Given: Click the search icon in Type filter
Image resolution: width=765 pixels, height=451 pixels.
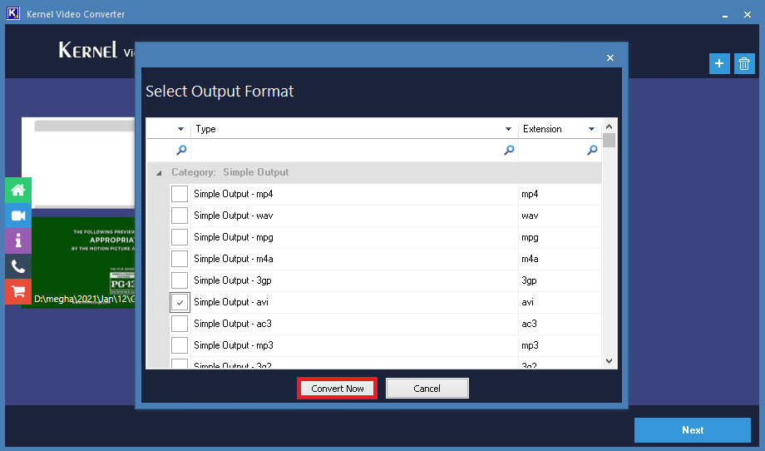Looking at the screenshot, I should click(509, 150).
